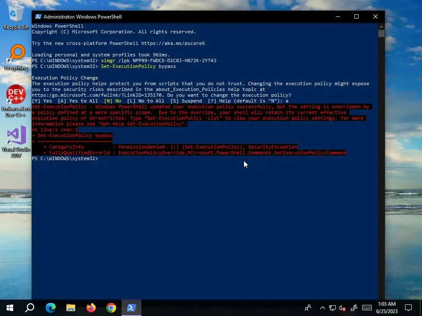
Task: Click the PowerShell icon in the title bar
Action: pyautogui.click(x=38, y=16)
